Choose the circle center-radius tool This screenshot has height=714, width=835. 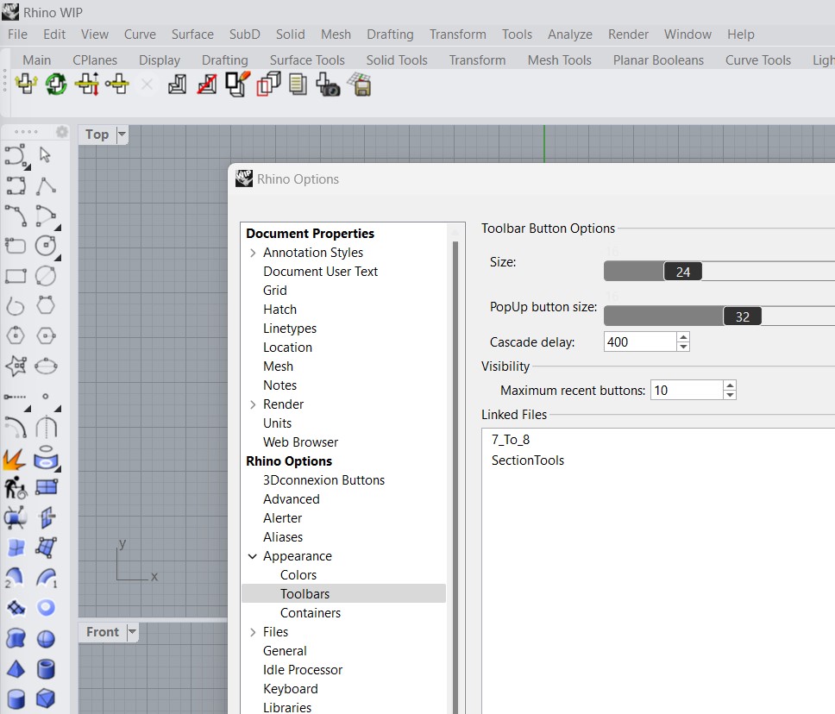[46, 246]
